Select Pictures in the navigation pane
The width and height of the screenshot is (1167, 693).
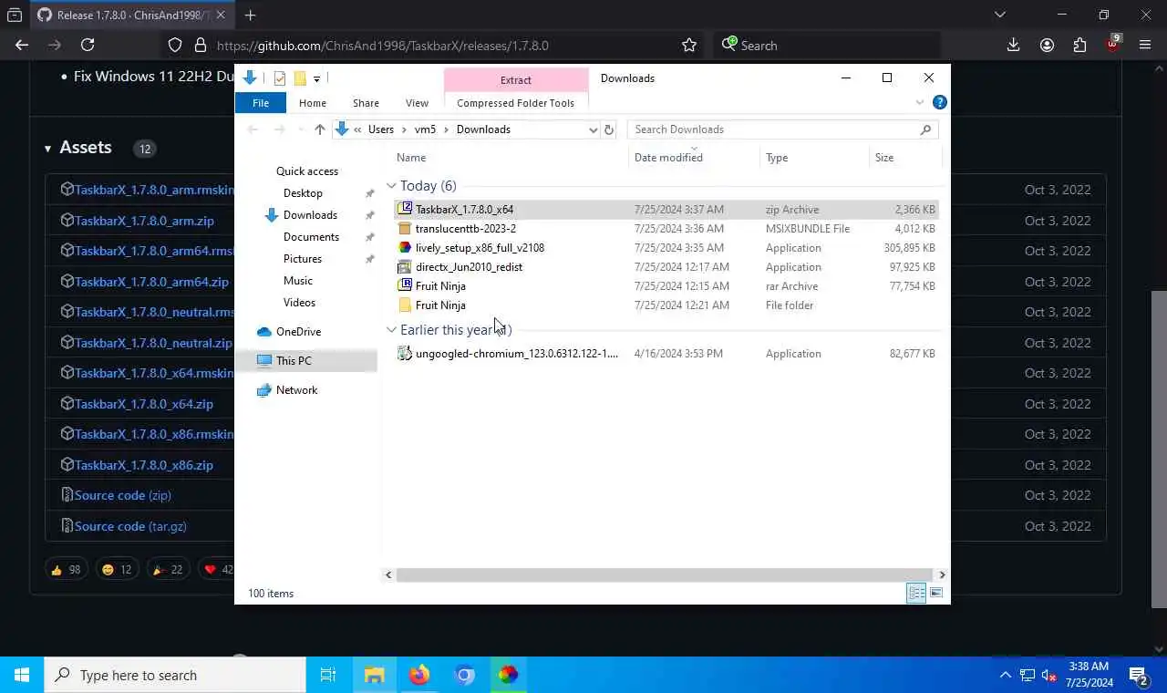tap(303, 259)
